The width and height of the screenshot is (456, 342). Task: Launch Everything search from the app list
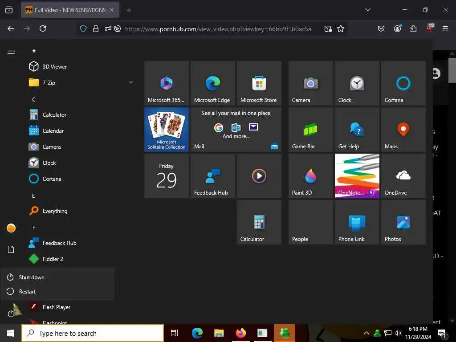[81, 211]
